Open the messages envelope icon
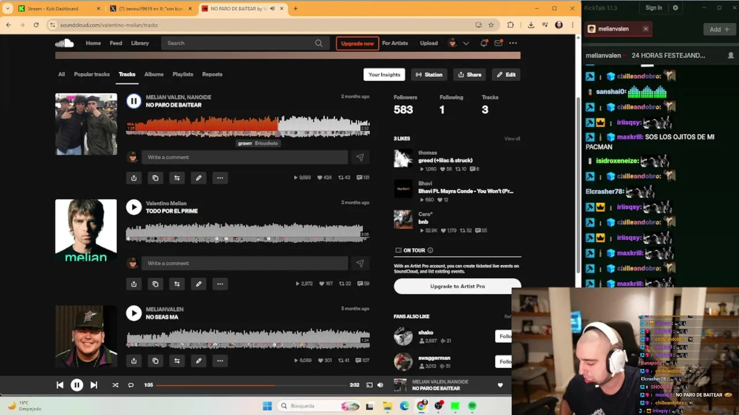 (x=498, y=43)
